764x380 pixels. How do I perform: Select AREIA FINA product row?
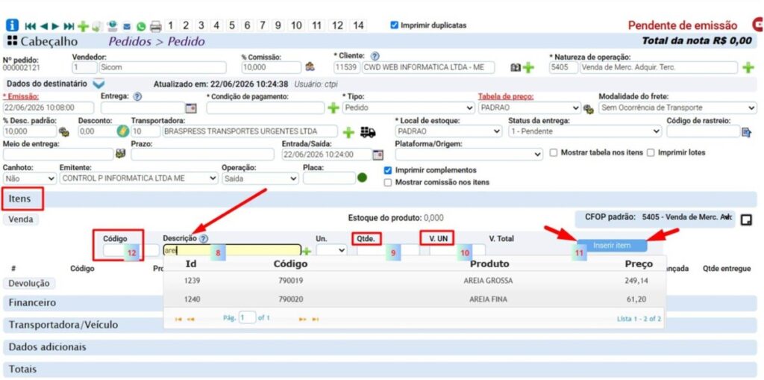pyautogui.click(x=415, y=299)
